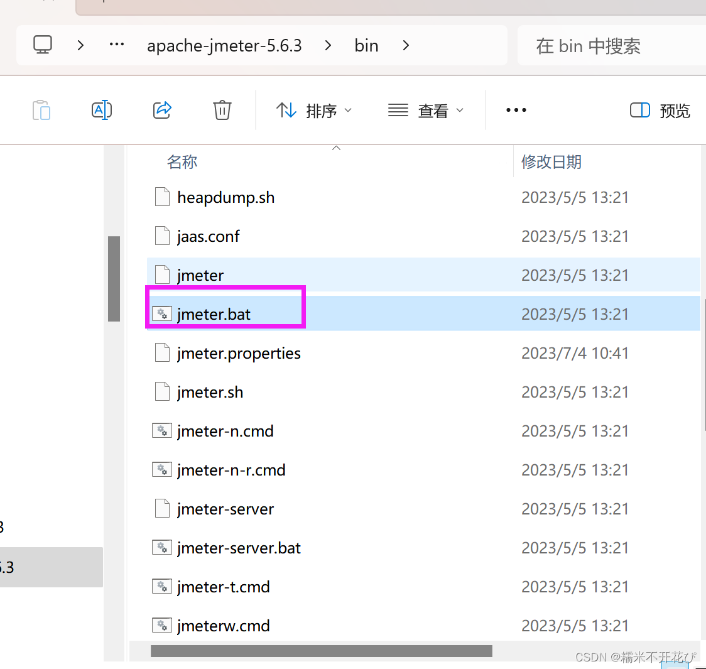The image size is (706, 669).
Task: Open the see-more ellipsis menu
Action: (x=516, y=110)
